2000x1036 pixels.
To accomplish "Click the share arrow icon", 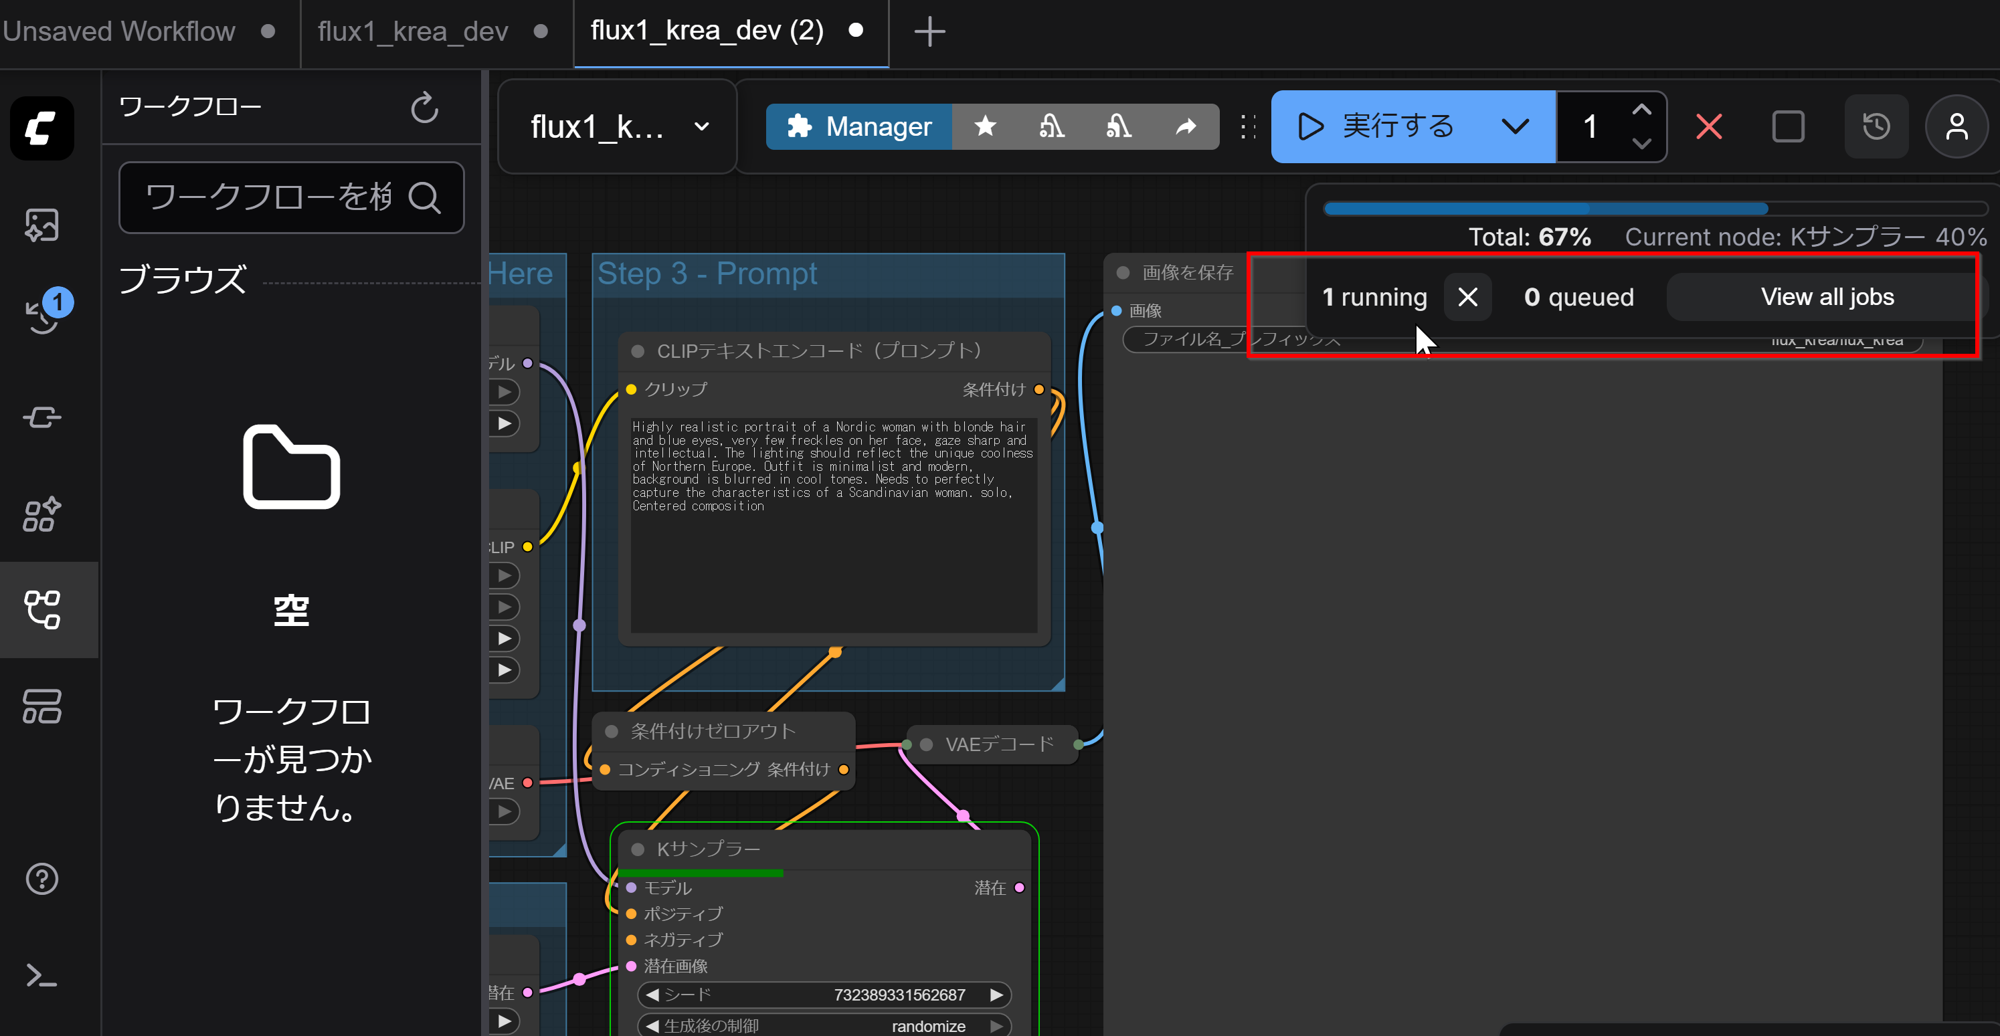I will (1186, 126).
